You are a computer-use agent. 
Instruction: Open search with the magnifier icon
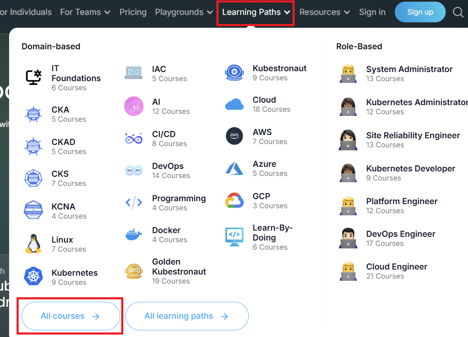click(458, 12)
